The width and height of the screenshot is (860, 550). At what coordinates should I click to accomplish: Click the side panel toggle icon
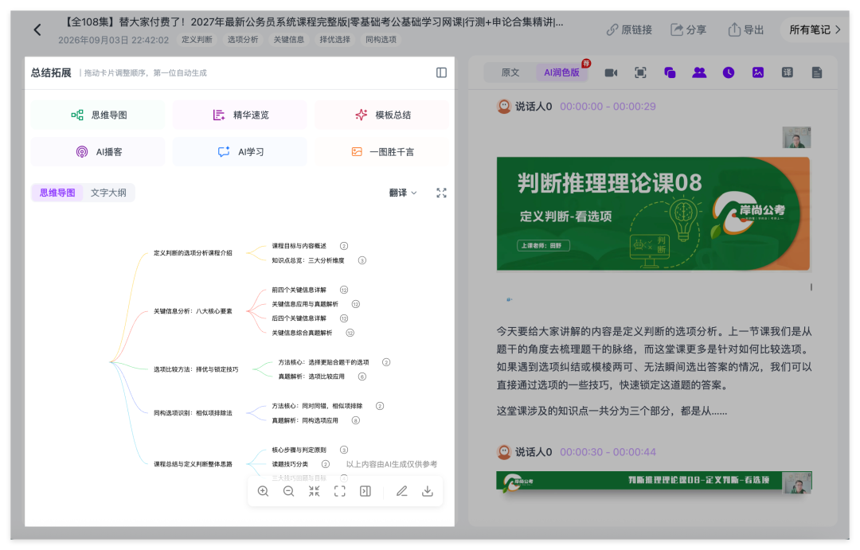365,491
